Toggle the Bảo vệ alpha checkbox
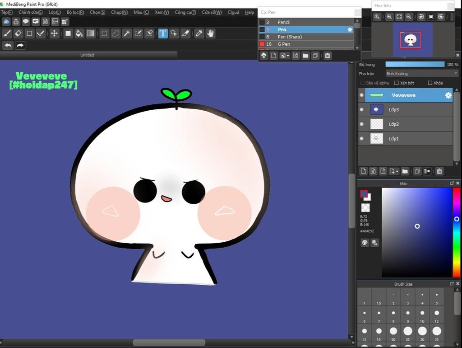This screenshot has height=348, width=462. point(362,83)
